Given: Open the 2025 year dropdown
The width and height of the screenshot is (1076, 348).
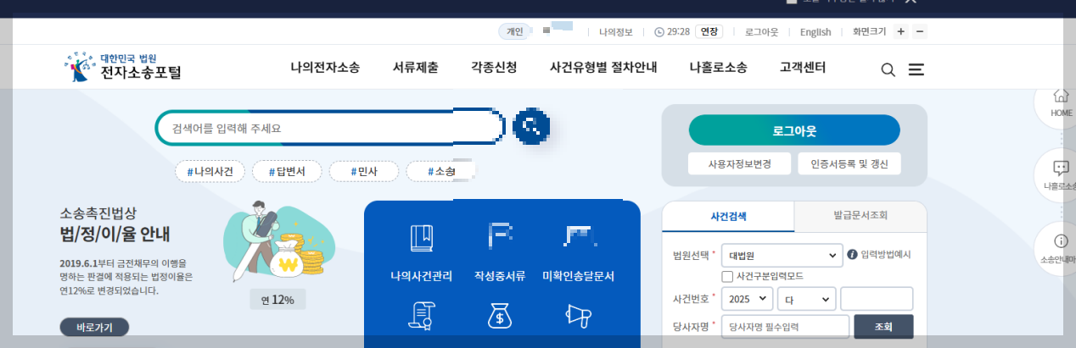Looking at the screenshot, I should point(747,299).
